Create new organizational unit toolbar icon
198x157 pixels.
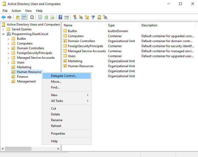pyautogui.click(x=87, y=17)
